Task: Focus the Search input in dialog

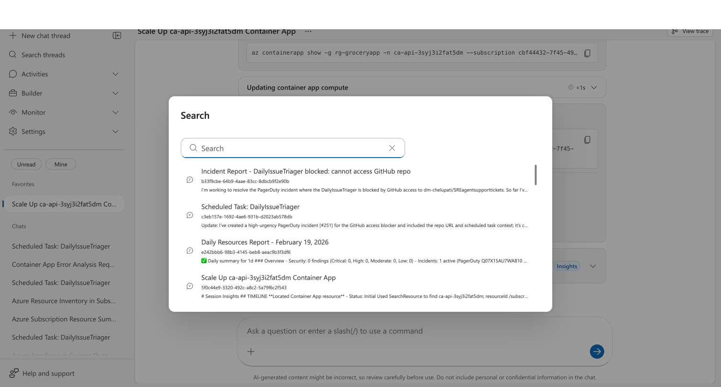Action: 293,148
